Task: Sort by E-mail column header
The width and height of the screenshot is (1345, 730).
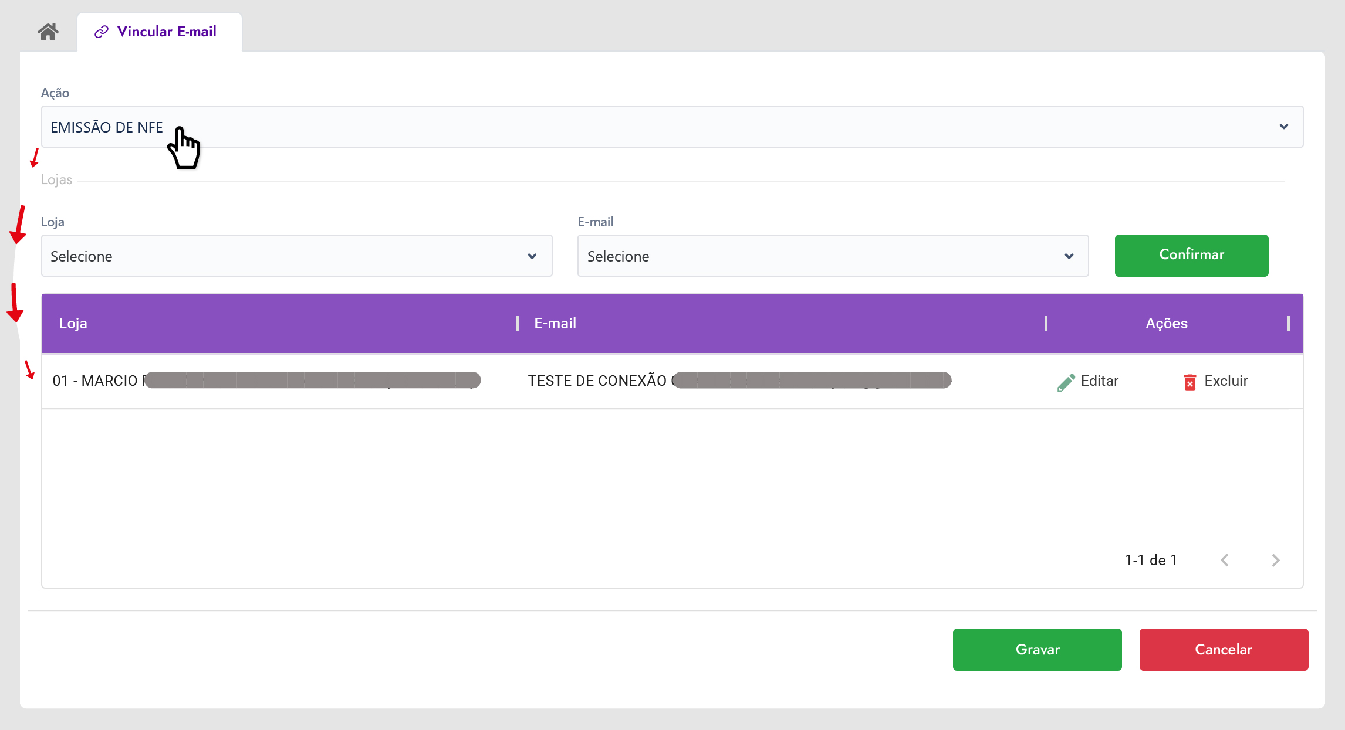Action: point(555,324)
